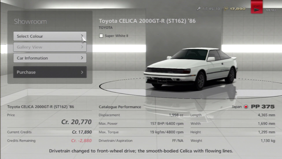
Task: Click the car name above the Price row
Action: click(40, 107)
